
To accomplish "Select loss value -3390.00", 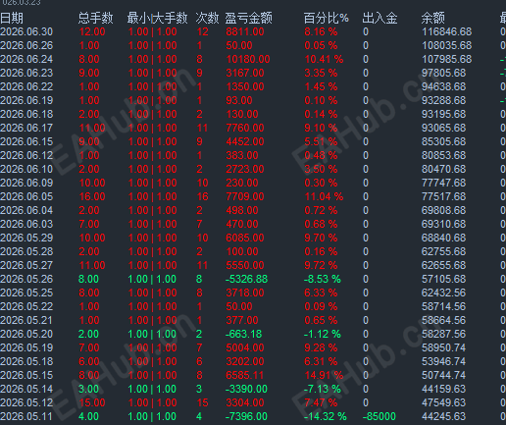I will pyautogui.click(x=246, y=389).
